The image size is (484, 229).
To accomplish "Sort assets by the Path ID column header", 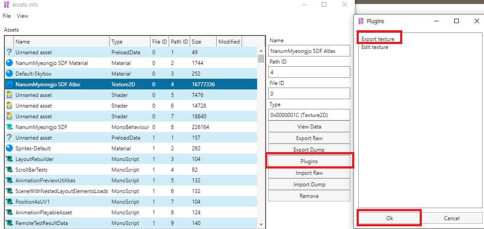I will click(x=179, y=42).
